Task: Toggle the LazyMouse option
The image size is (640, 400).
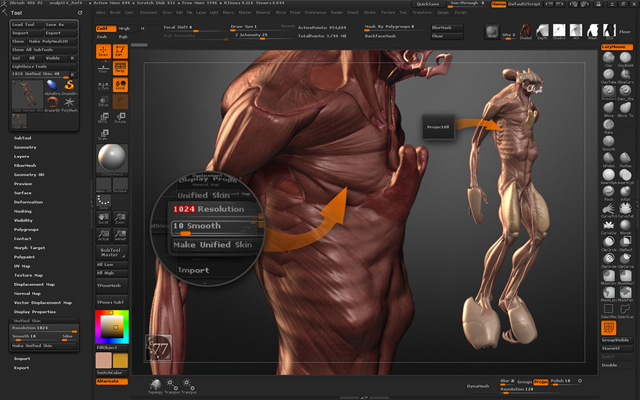Action: (617, 47)
